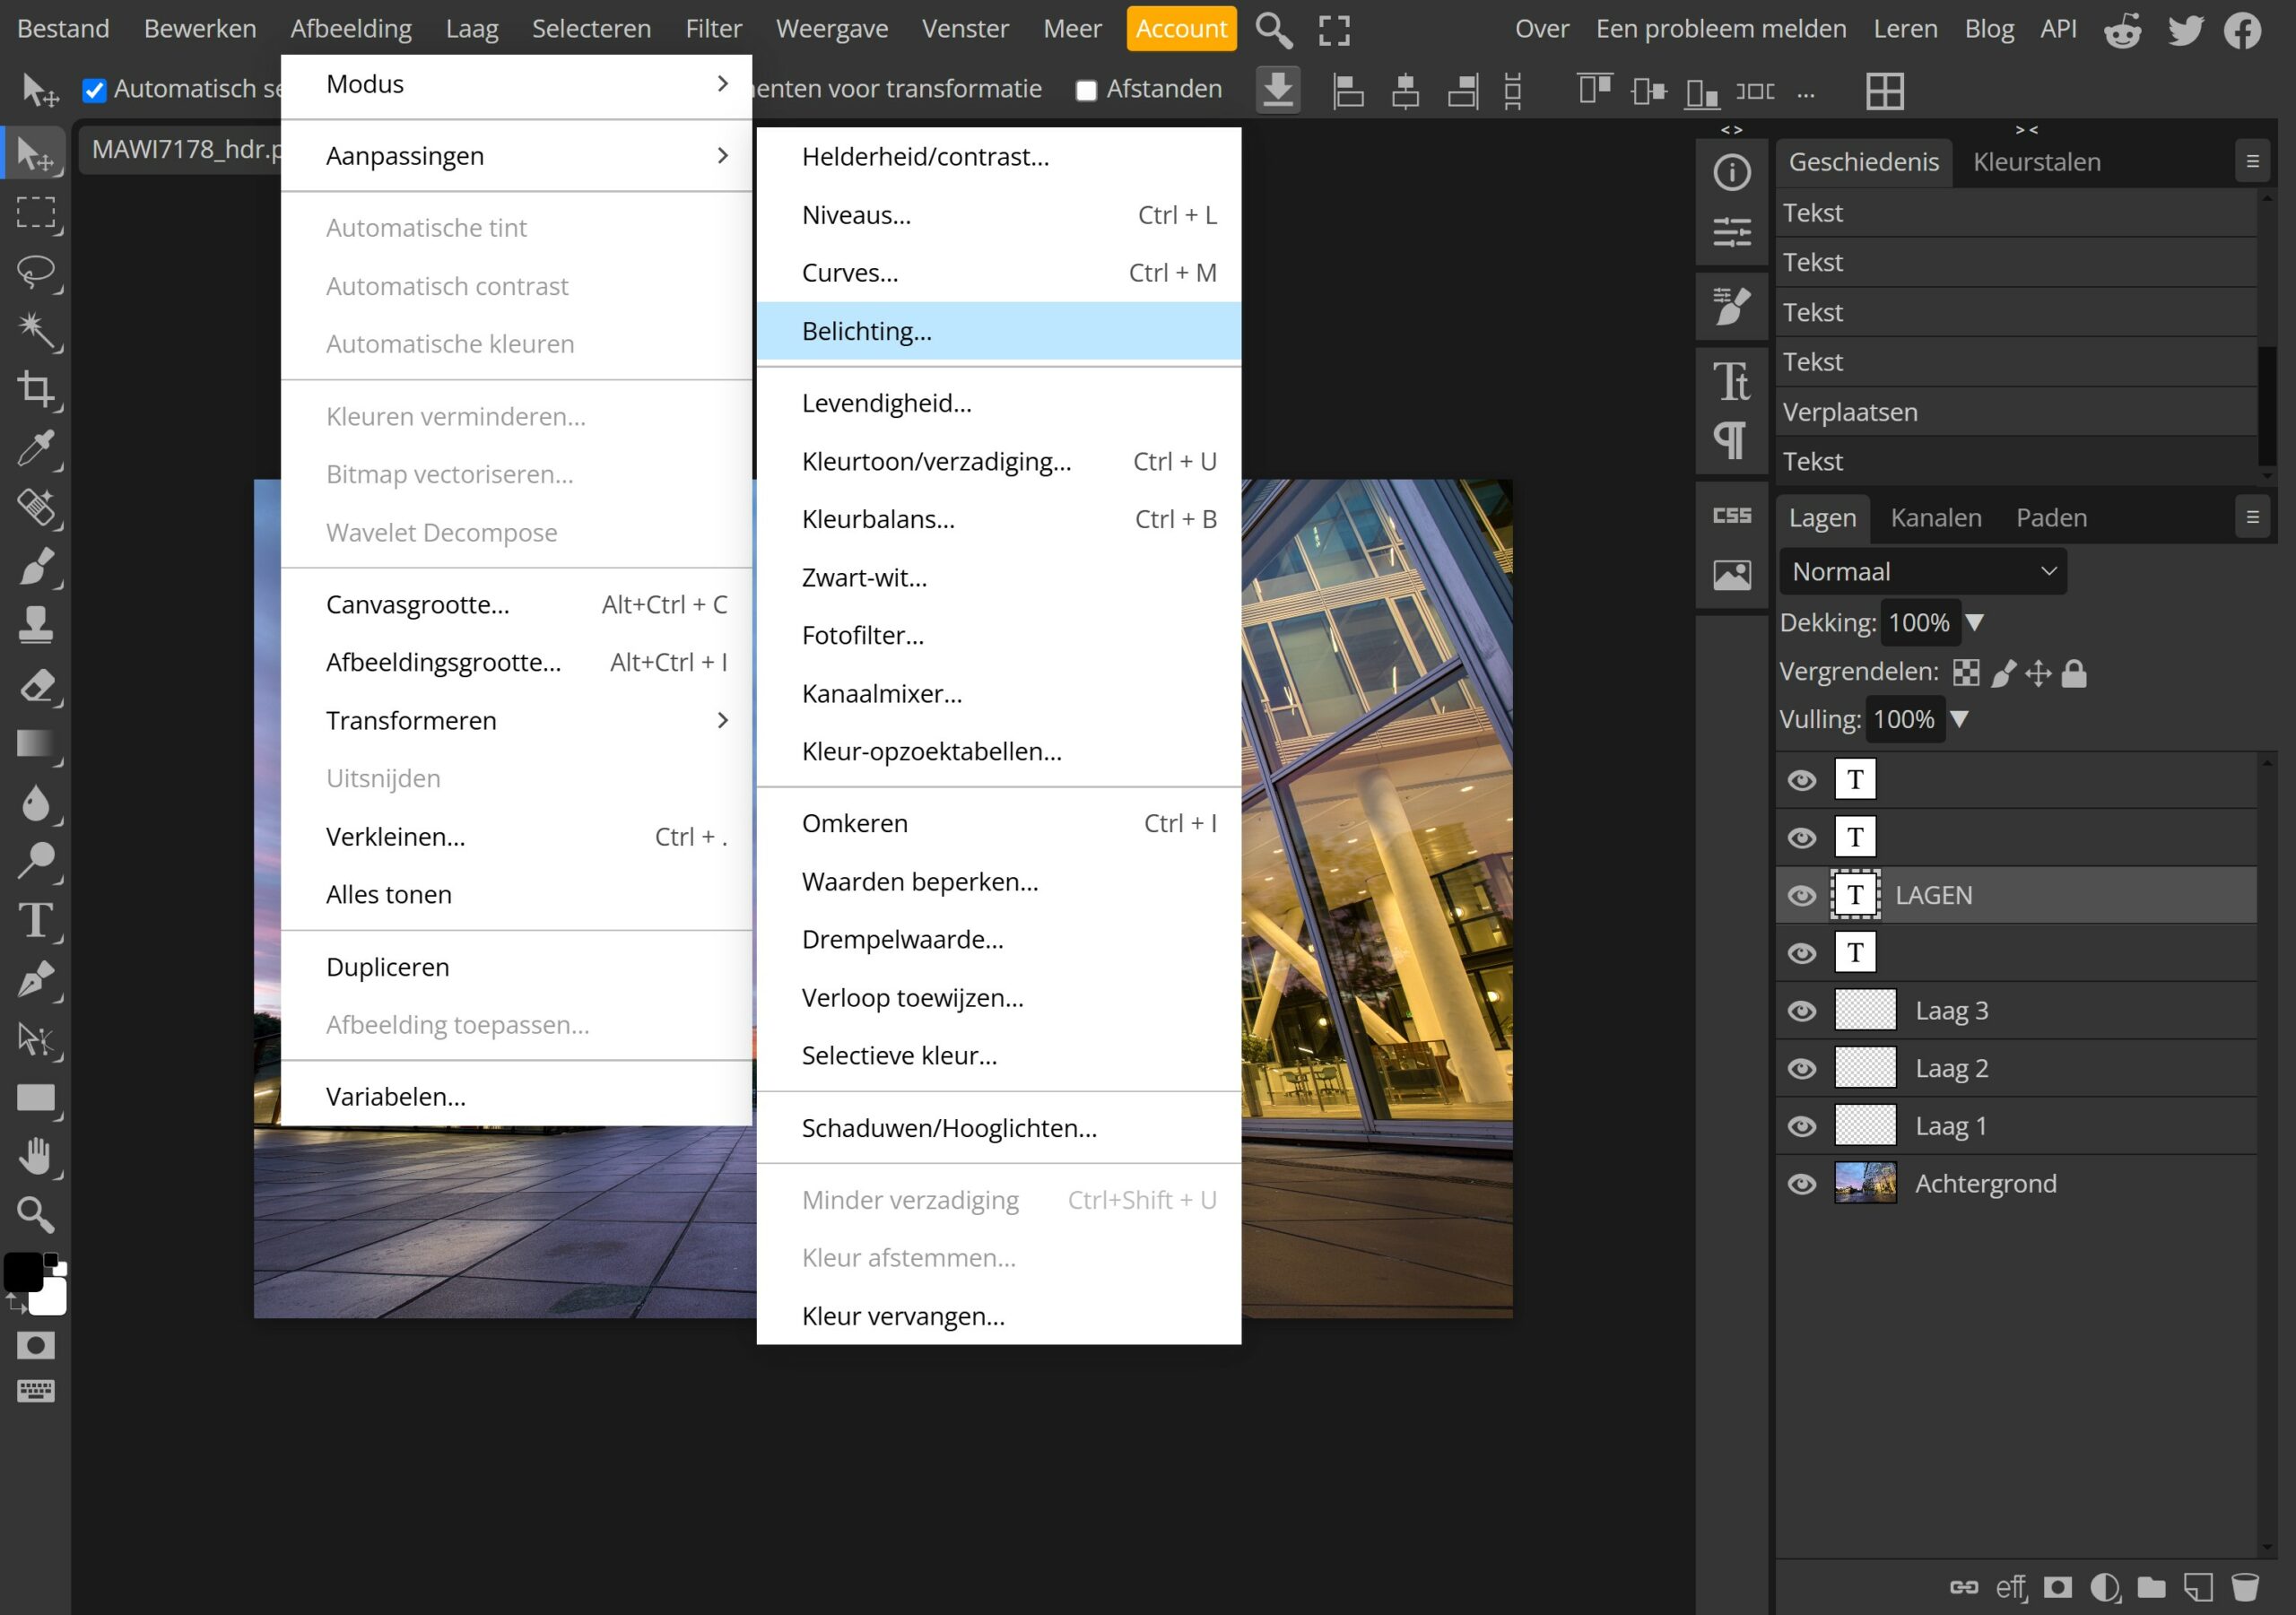The width and height of the screenshot is (2296, 1615).
Task: Switch to the Kanalen tab
Action: tap(1936, 516)
